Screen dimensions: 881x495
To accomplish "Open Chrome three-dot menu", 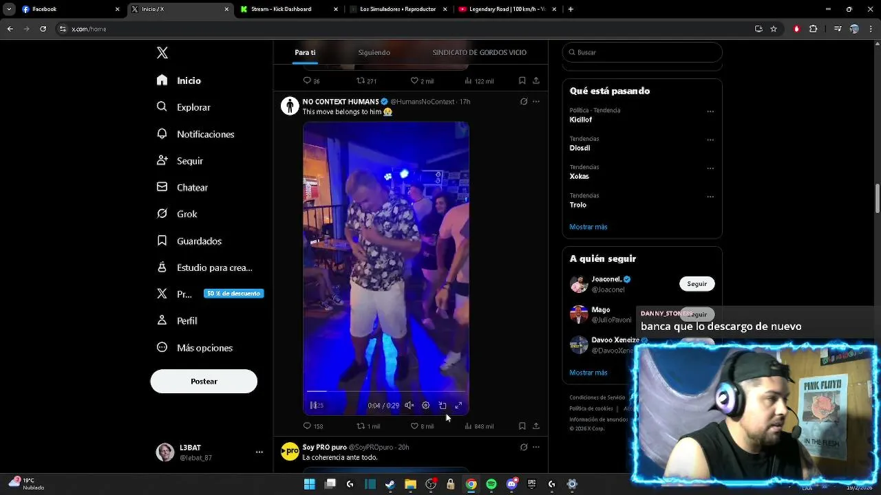I will [871, 29].
